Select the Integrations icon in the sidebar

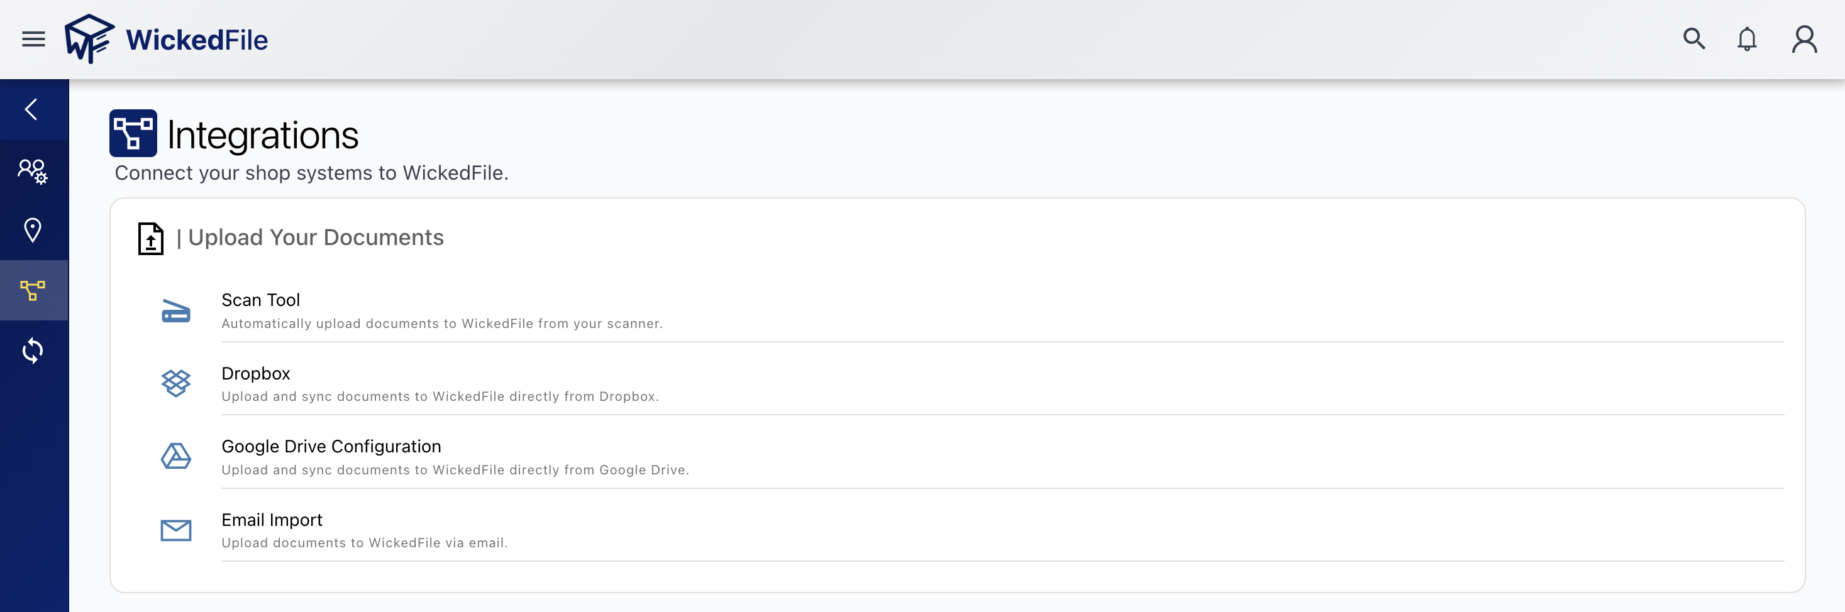click(x=33, y=290)
